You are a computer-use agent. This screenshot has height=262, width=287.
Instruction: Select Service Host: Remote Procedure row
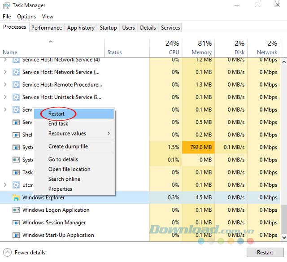pyautogui.click(x=140, y=85)
